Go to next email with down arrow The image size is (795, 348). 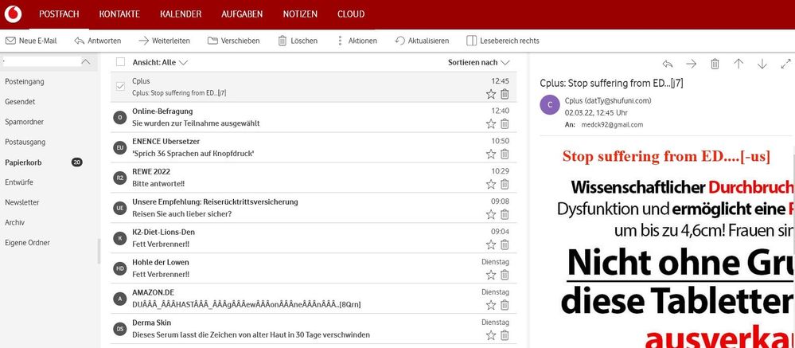pos(762,64)
